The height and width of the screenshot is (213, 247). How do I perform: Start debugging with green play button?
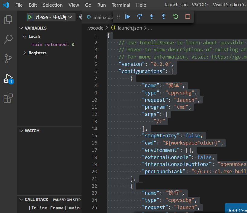click(x=30, y=17)
